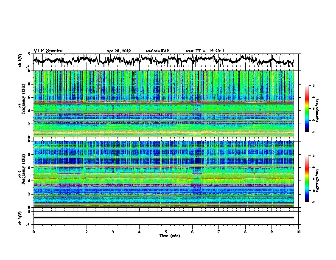Click time axis tick label '0'
The width and height of the screenshot is (336, 260).
coord(34,232)
